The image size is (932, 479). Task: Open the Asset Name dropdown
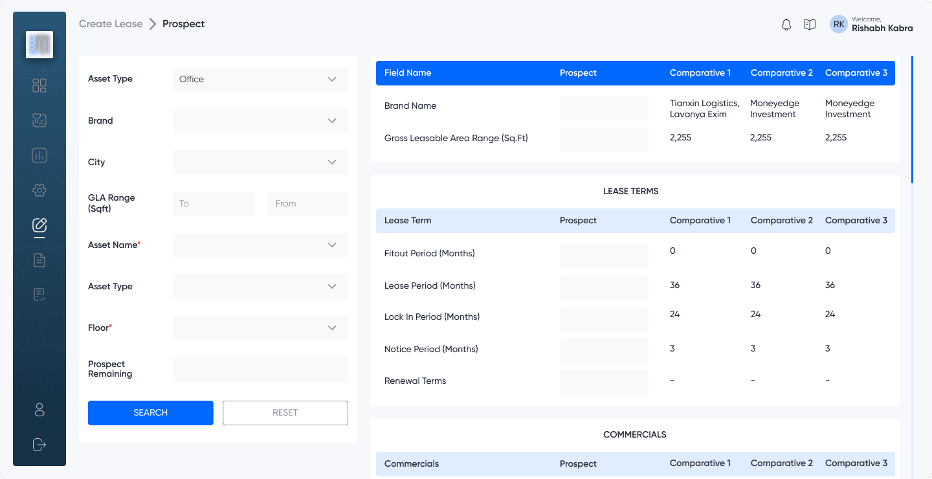pyautogui.click(x=260, y=245)
